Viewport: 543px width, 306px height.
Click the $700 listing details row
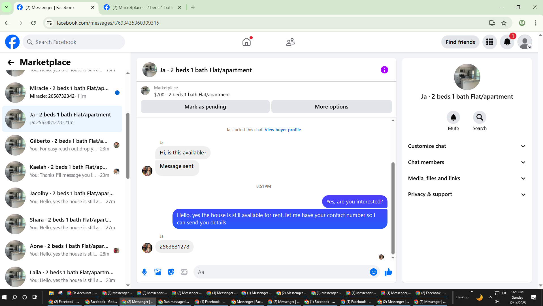(266, 91)
